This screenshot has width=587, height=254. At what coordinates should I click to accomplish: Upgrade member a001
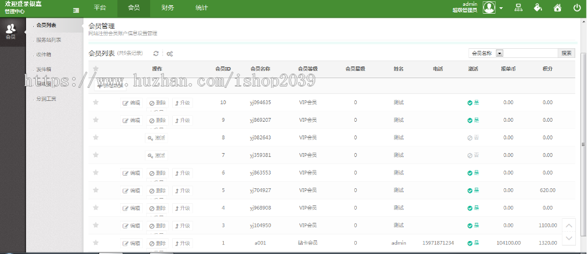click(183, 244)
